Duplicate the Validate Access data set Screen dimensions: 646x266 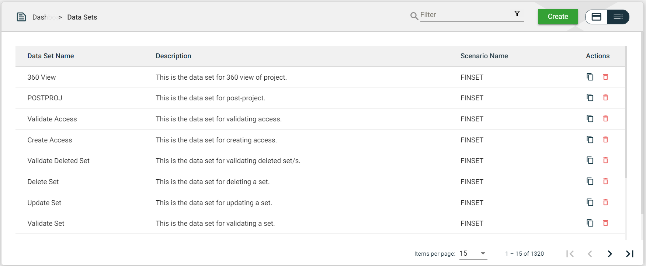[x=590, y=119]
